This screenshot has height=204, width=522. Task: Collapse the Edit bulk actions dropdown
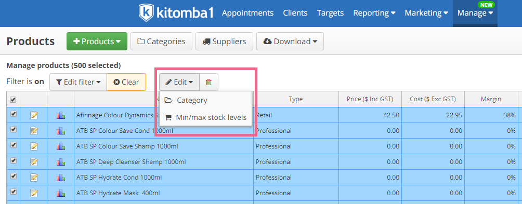(x=179, y=82)
